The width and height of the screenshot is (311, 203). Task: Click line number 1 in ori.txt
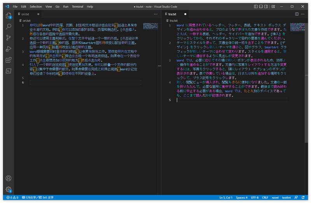(23, 25)
